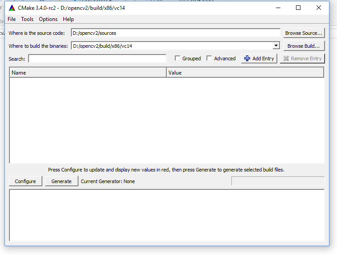
Task: Expand the build binaries path dropdown arrow
Action: pos(276,46)
